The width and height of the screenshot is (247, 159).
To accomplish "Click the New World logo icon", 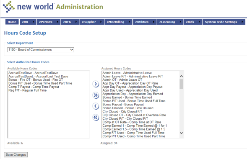I will [x=9, y=7].
